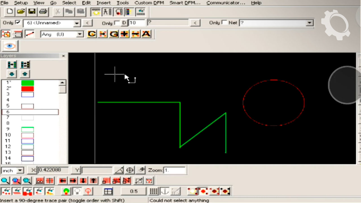This screenshot has height=203, width=361.
Task: Click the Open folder icon
Action: pyautogui.click(x=21, y=12)
